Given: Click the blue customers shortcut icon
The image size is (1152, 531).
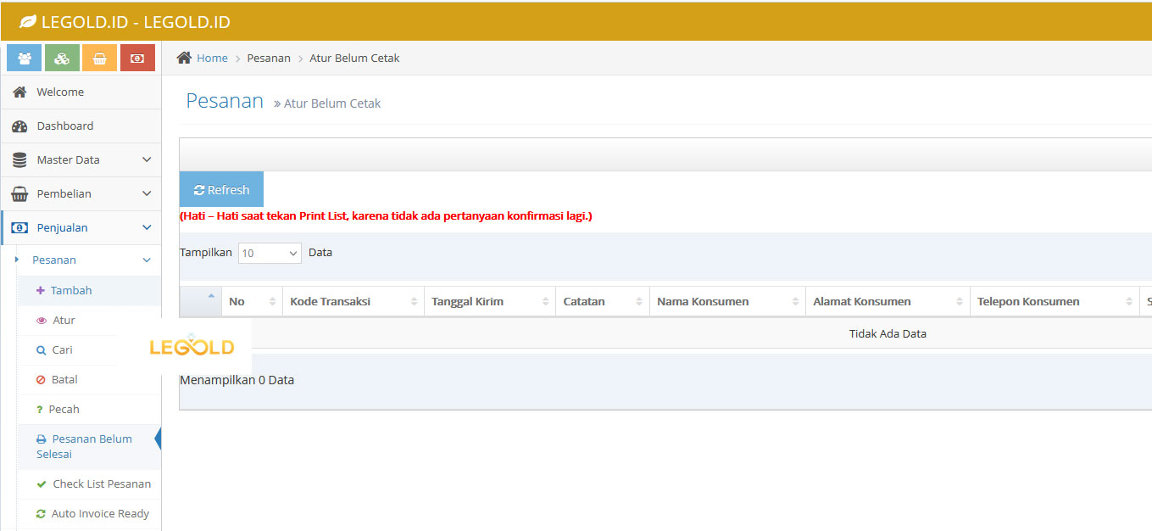Looking at the screenshot, I should pos(24,58).
